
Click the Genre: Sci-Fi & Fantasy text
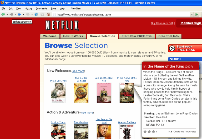pos(161,121)
